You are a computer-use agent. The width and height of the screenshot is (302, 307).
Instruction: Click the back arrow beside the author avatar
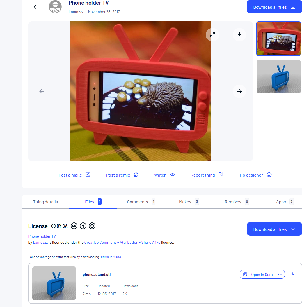35,7
